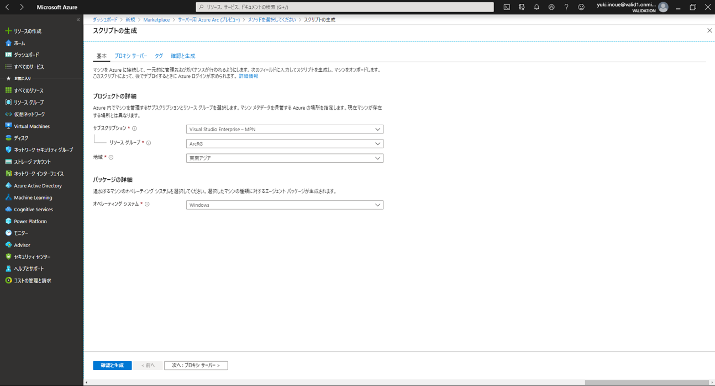Image resolution: width=715 pixels, height=386 pixels.
Task: Click the blue 確認と生成 button
Action: [112, 366]
